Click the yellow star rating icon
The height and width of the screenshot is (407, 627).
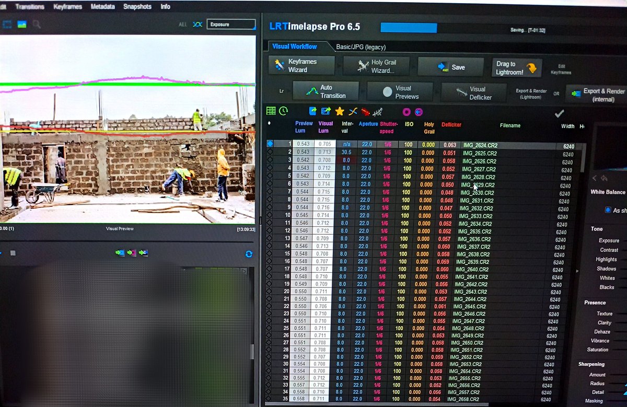pos(340,111)
